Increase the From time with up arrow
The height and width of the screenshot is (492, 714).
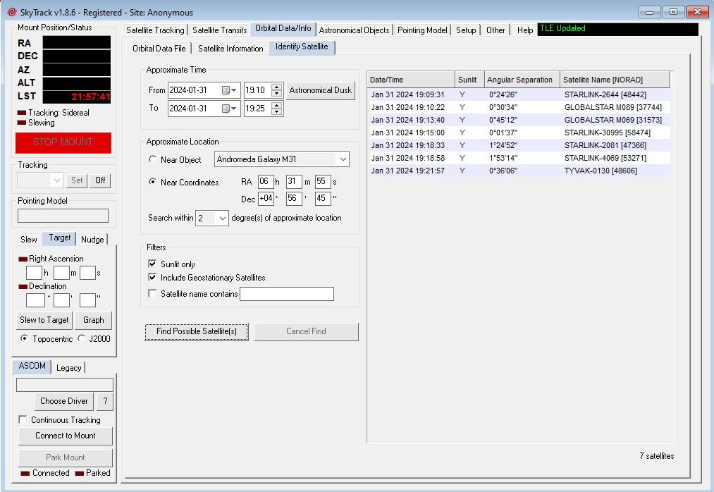276,87
